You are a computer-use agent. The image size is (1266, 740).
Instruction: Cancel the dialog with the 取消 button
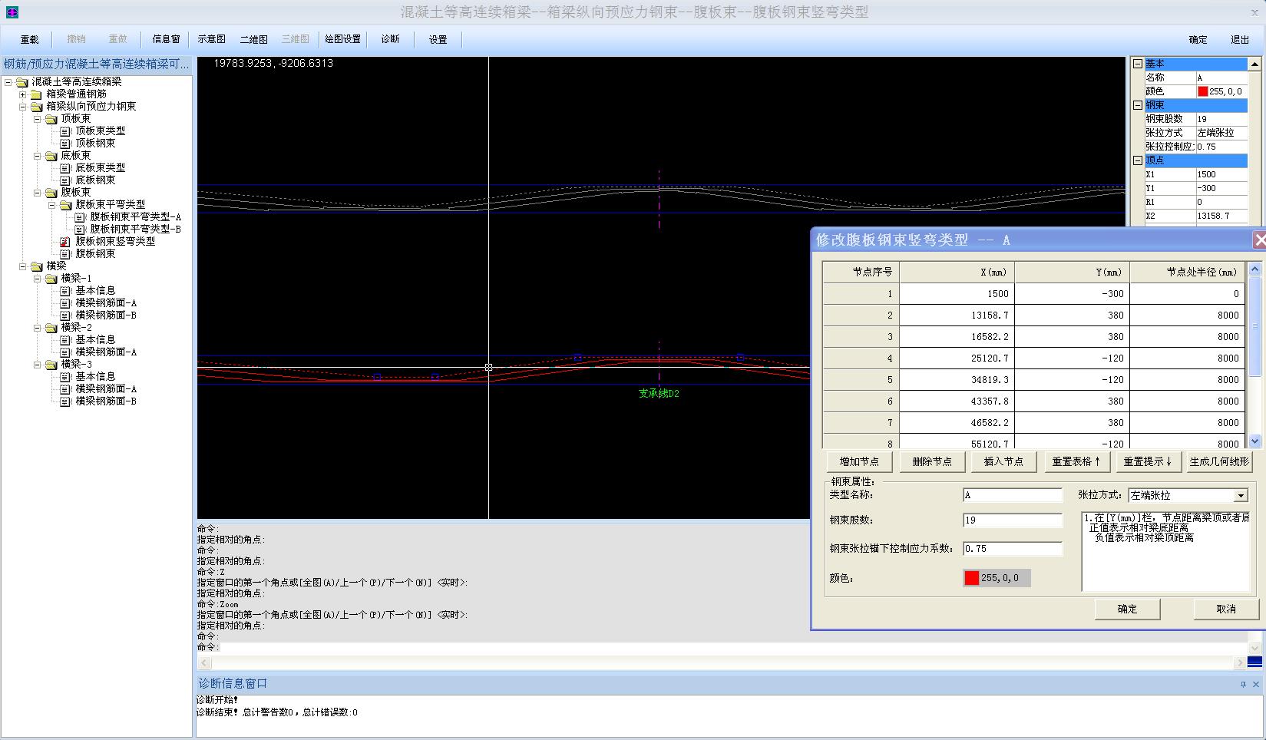click(x=1226, y=609)
